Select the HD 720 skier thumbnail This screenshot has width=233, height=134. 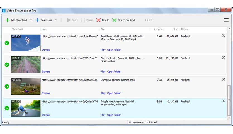(x=26, y=43)
